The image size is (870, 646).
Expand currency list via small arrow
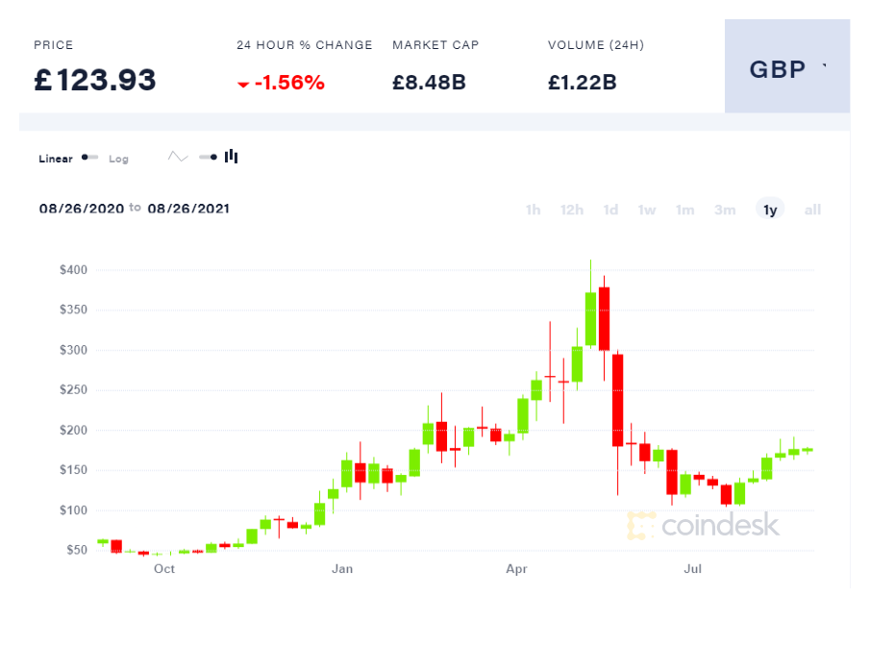point(825,65)
